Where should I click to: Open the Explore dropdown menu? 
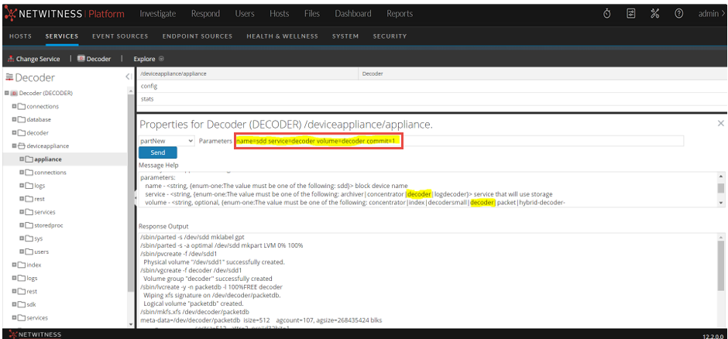(x=149, y=59)
